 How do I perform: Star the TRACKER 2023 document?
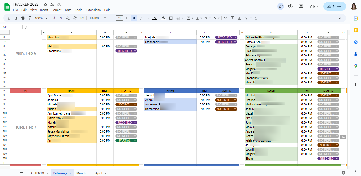(46, 5)
